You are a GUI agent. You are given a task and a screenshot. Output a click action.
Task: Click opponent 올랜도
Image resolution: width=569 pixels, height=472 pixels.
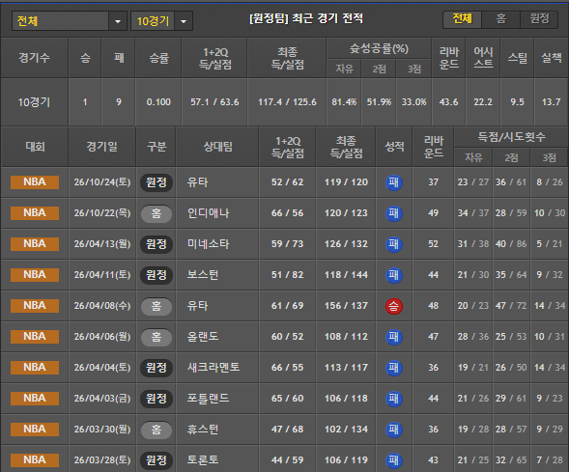[x=203, y=337]
